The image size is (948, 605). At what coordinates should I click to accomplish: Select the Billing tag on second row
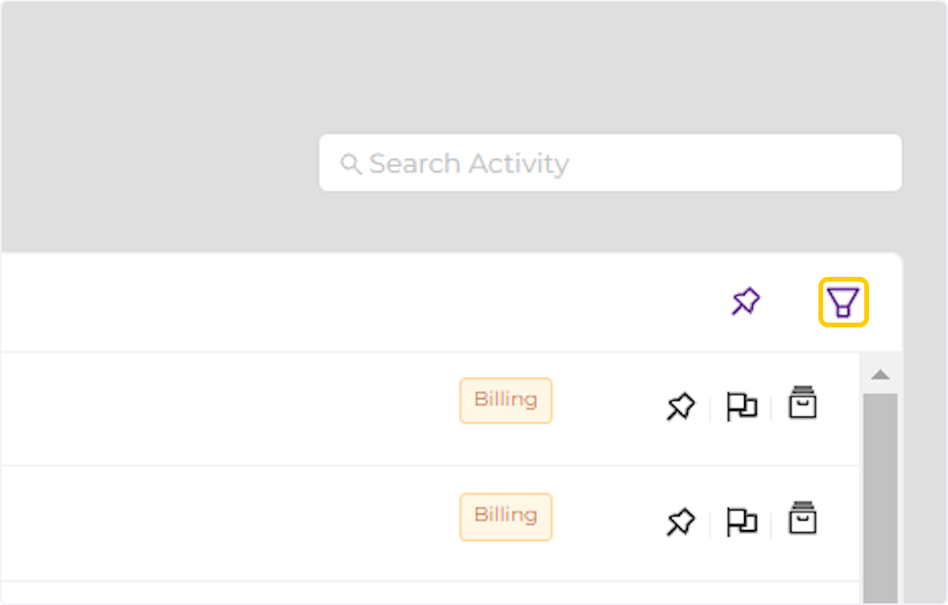coord(506,516)
